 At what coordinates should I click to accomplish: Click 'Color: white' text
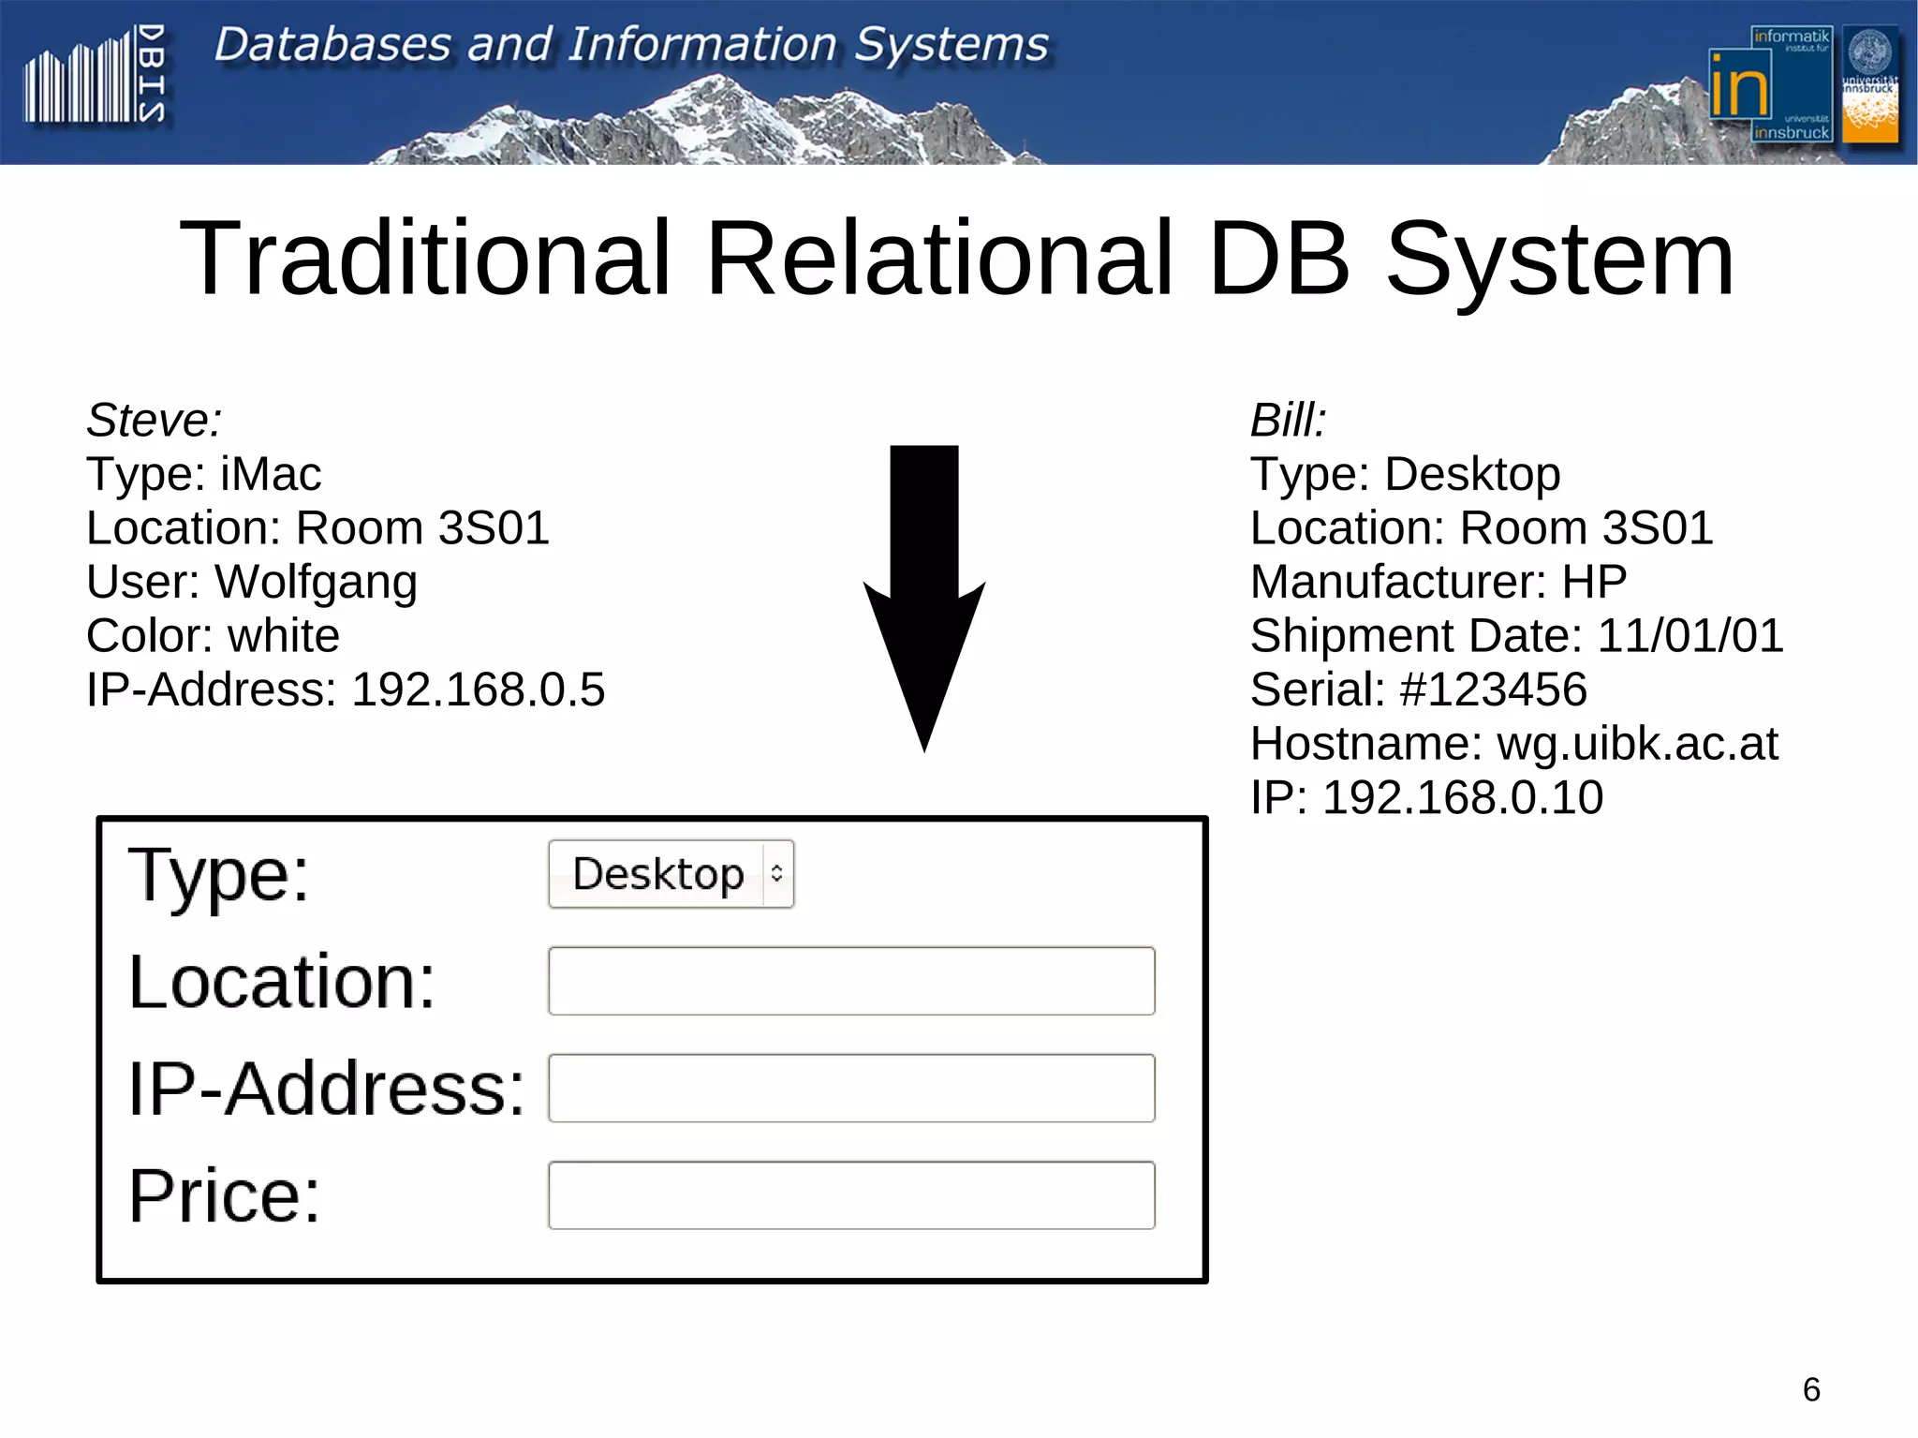[213, 636]
